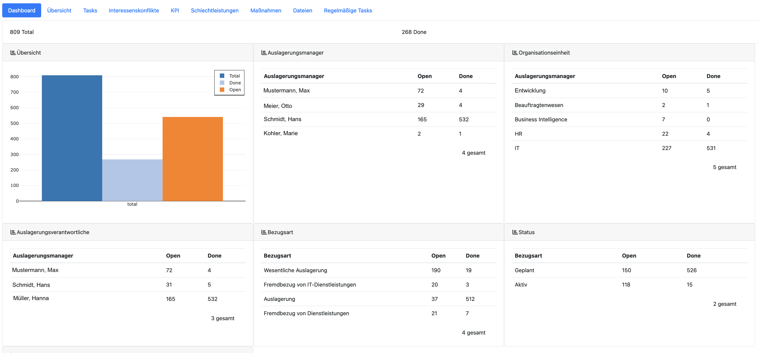The image size is (759, 353).
Task: Click 'Geplant' status row
Action: [x=629, y=270]
